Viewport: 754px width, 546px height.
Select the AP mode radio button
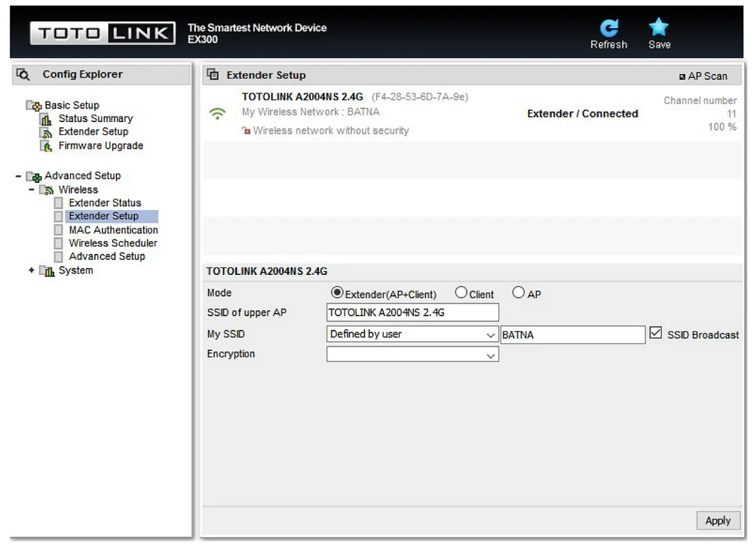point(518,293)
